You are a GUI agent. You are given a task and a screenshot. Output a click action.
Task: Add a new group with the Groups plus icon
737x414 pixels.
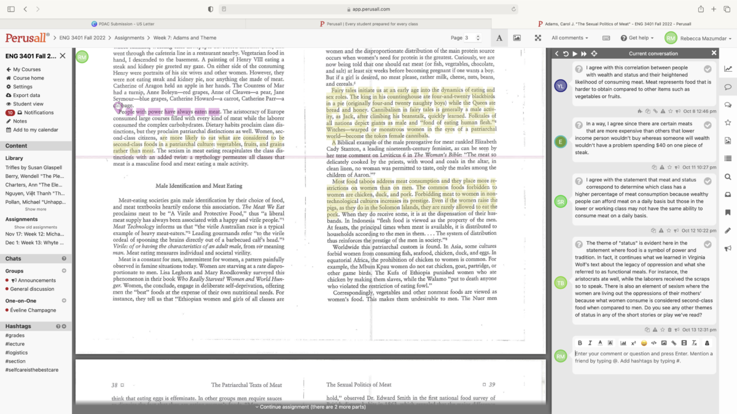(x=64, y=270)
